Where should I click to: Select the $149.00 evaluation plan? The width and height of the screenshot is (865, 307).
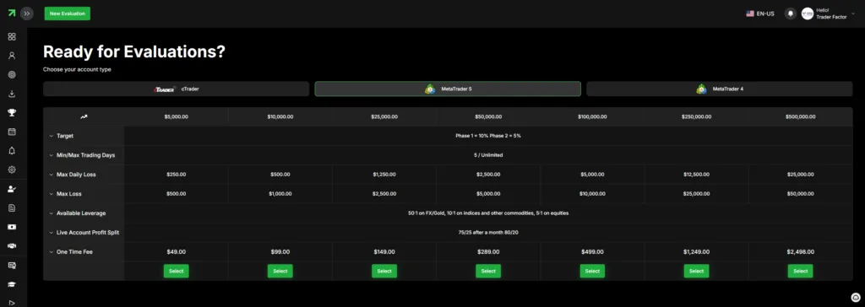(384, 272)
